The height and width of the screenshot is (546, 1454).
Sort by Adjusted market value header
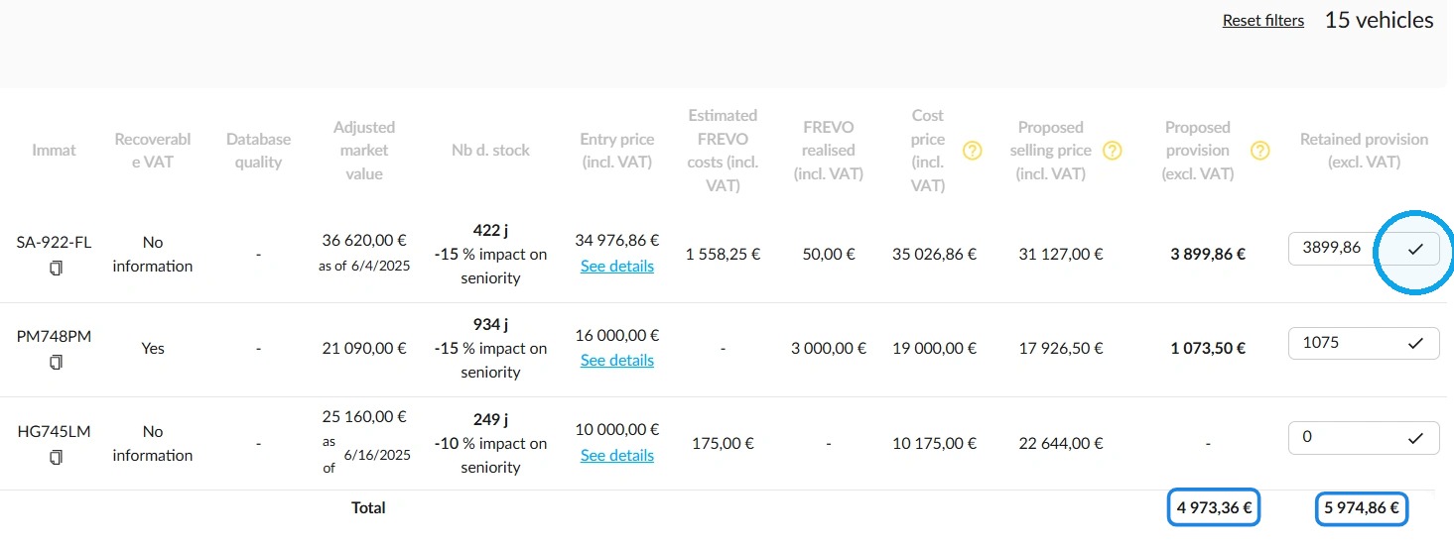(x=364, y=151)
